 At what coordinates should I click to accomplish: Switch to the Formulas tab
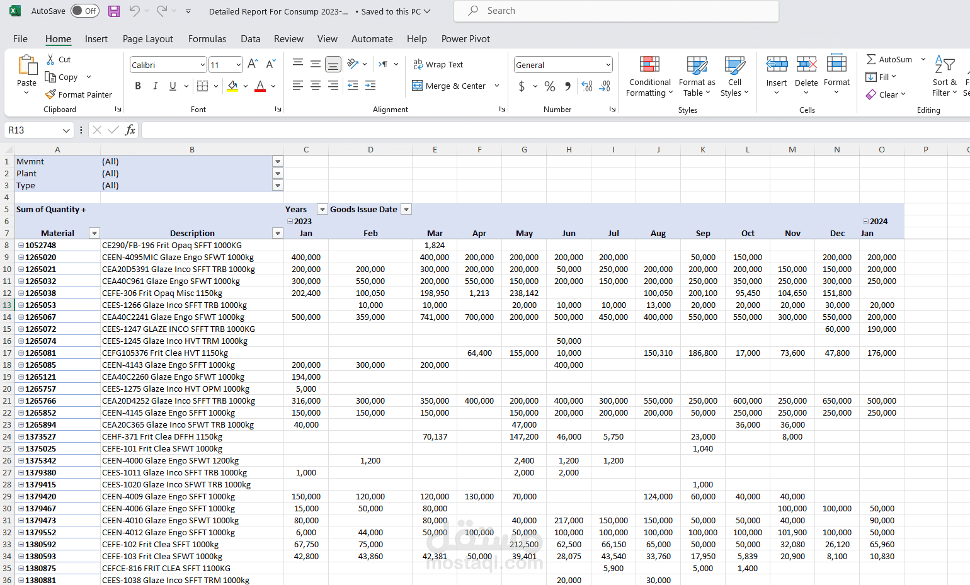207,38
